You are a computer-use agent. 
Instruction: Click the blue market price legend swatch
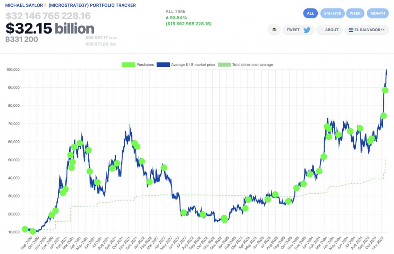164,65
